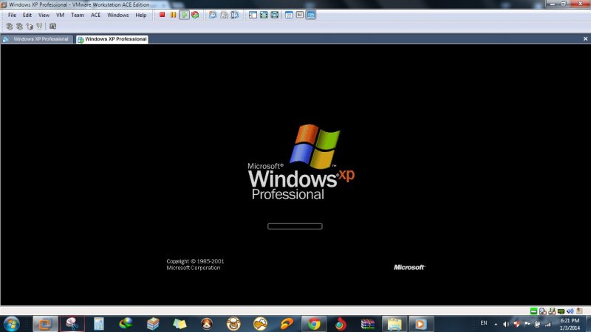The image size is (591, 332).
Task: Close the current VM tab with X
Action: (x=585, y=39)
